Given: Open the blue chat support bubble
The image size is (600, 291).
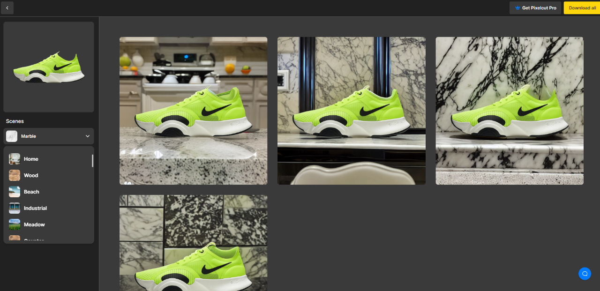Looking at the screenshot, I should click(x=585, y=274).
